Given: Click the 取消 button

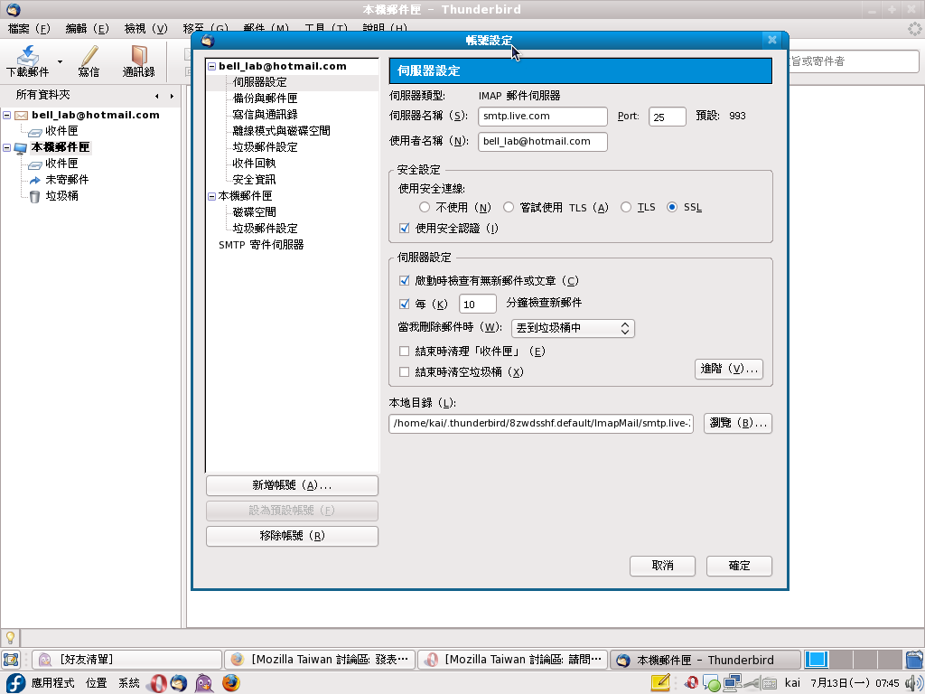Looking at the screenshot, I should (662, 566).
